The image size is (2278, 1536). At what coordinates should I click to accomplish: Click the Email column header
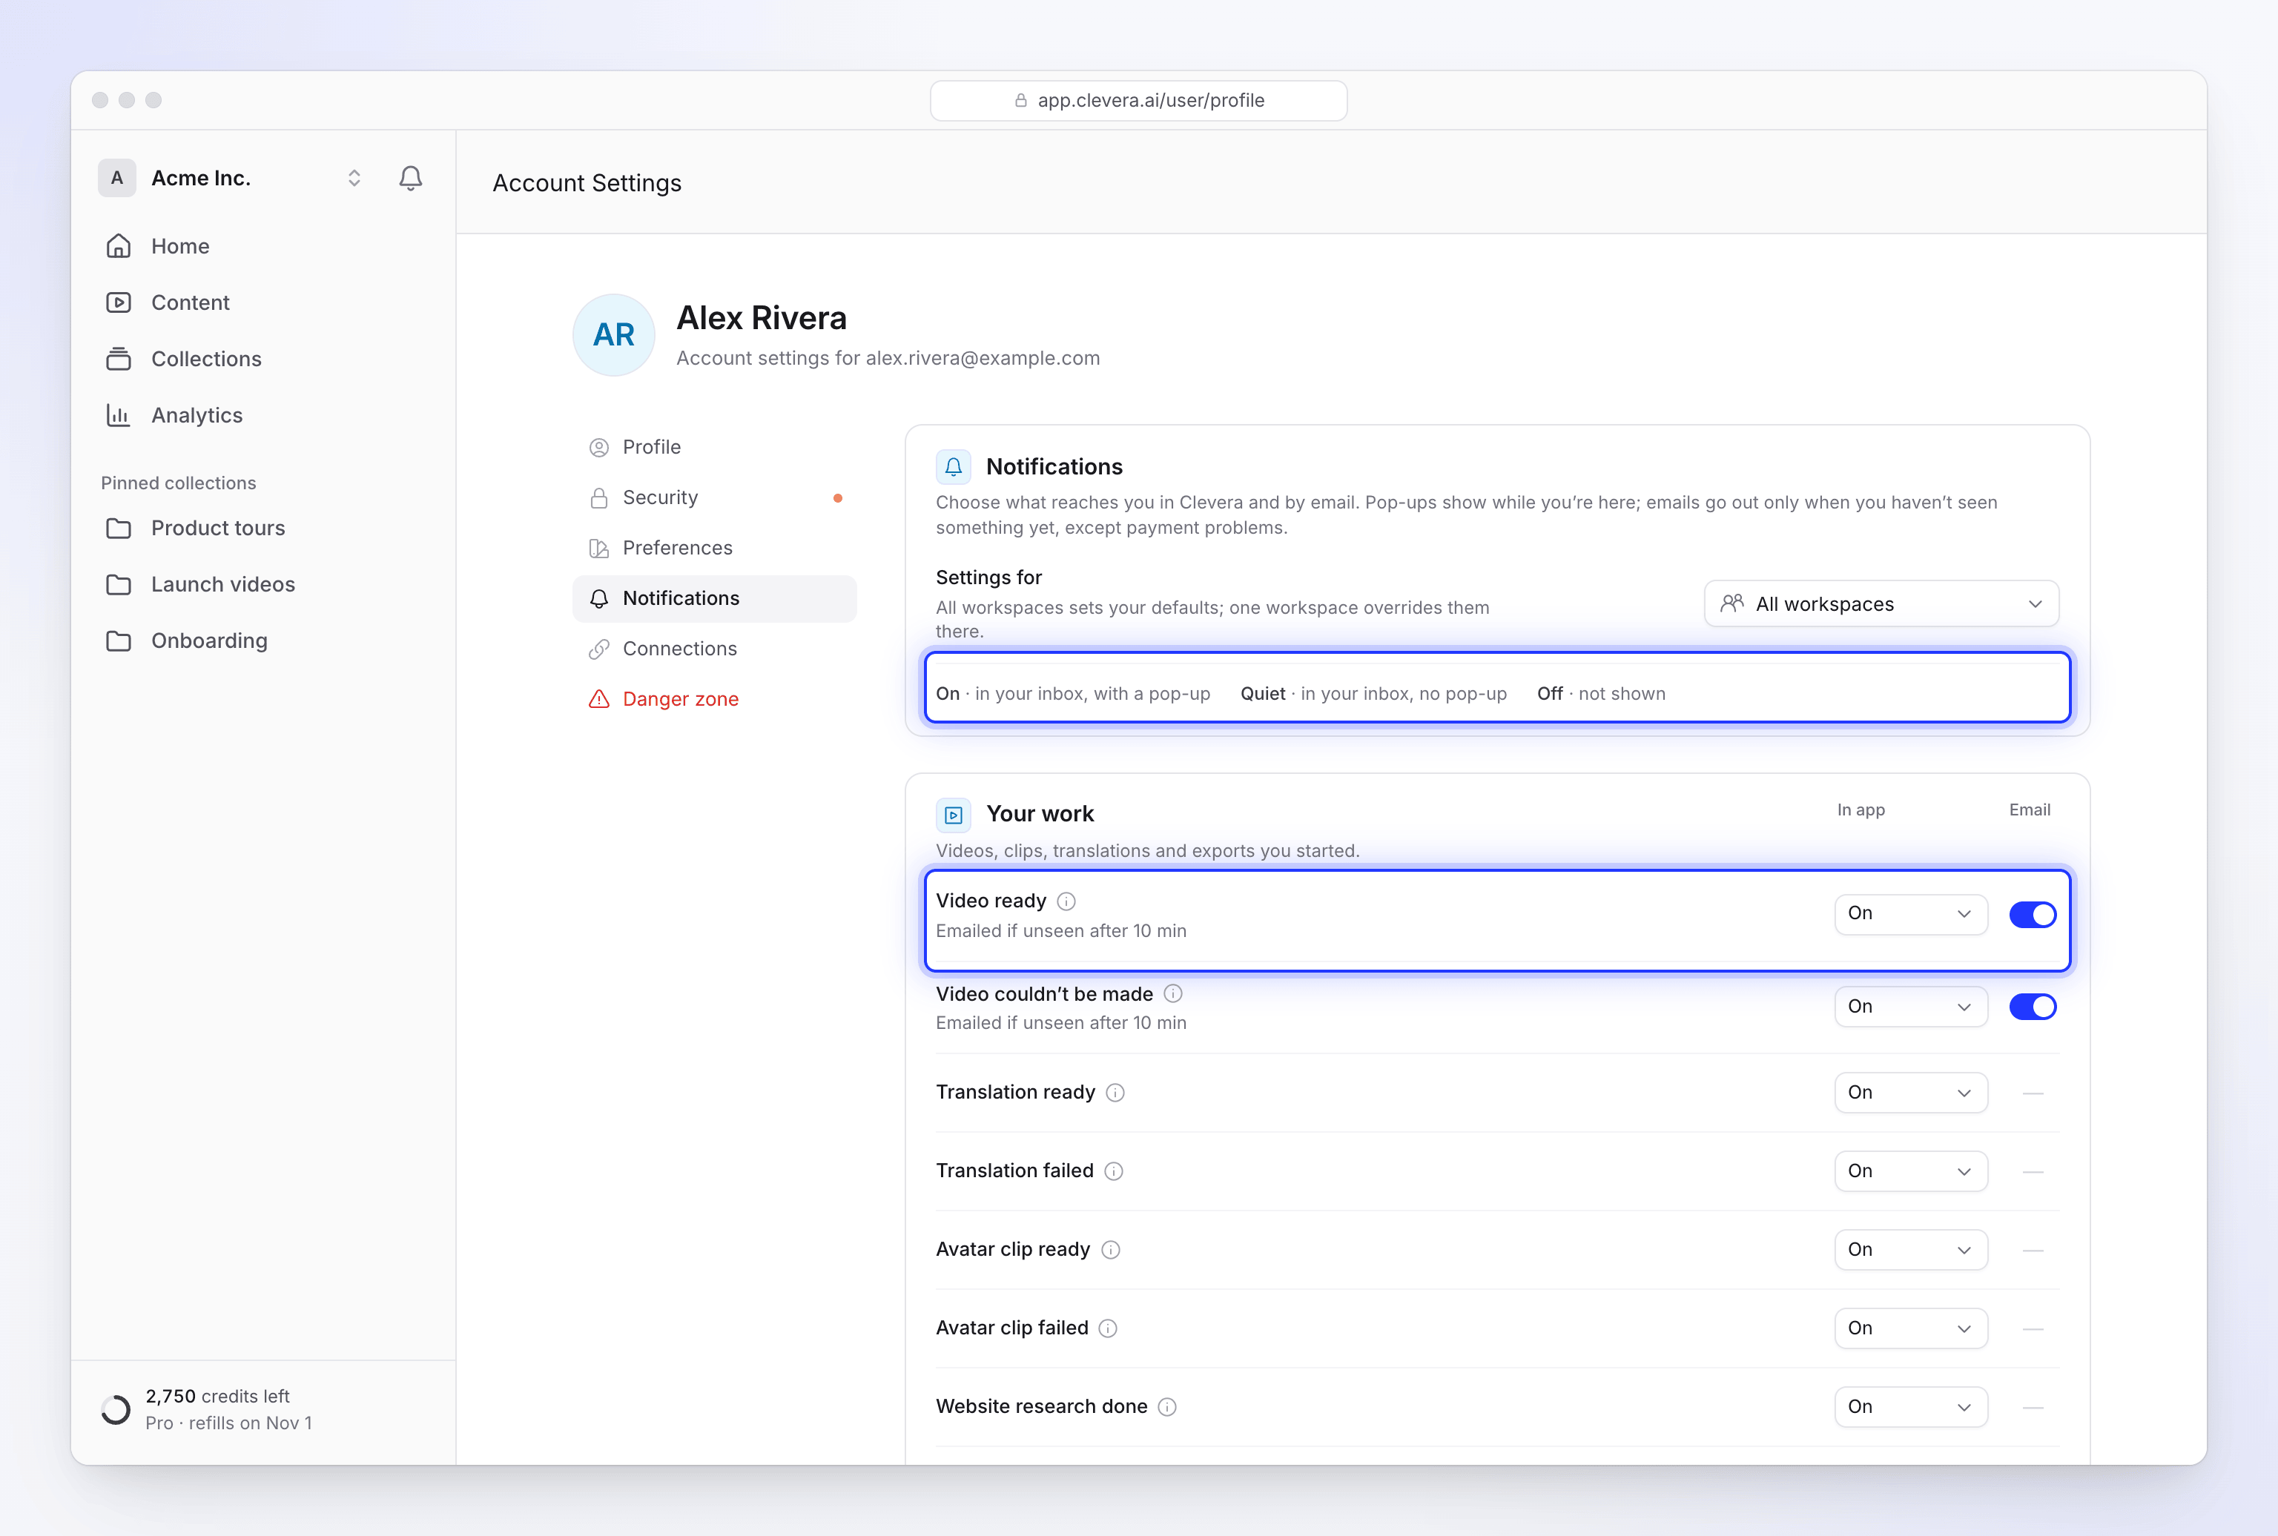point(2029,810)
